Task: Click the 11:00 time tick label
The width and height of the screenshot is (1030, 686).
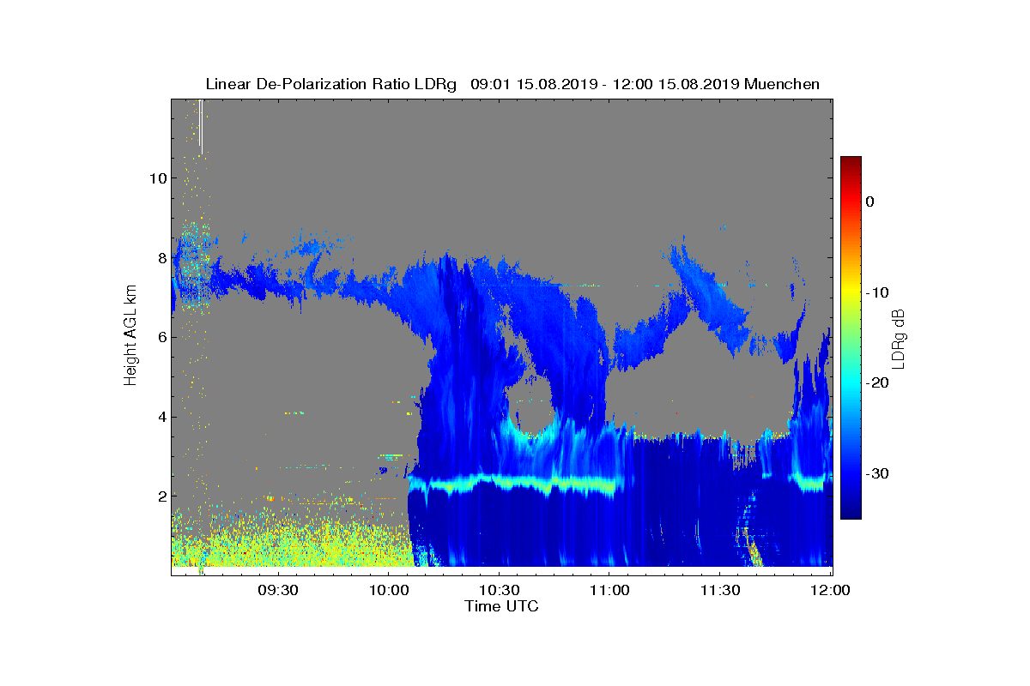Action: point(609,590)
